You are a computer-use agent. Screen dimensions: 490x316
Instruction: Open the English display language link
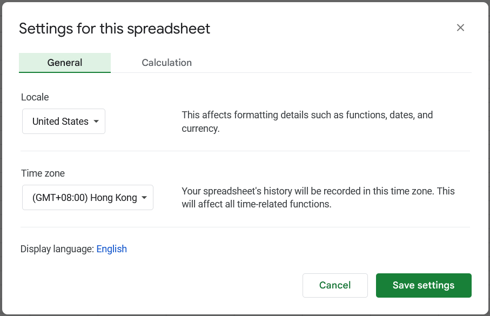111,249
